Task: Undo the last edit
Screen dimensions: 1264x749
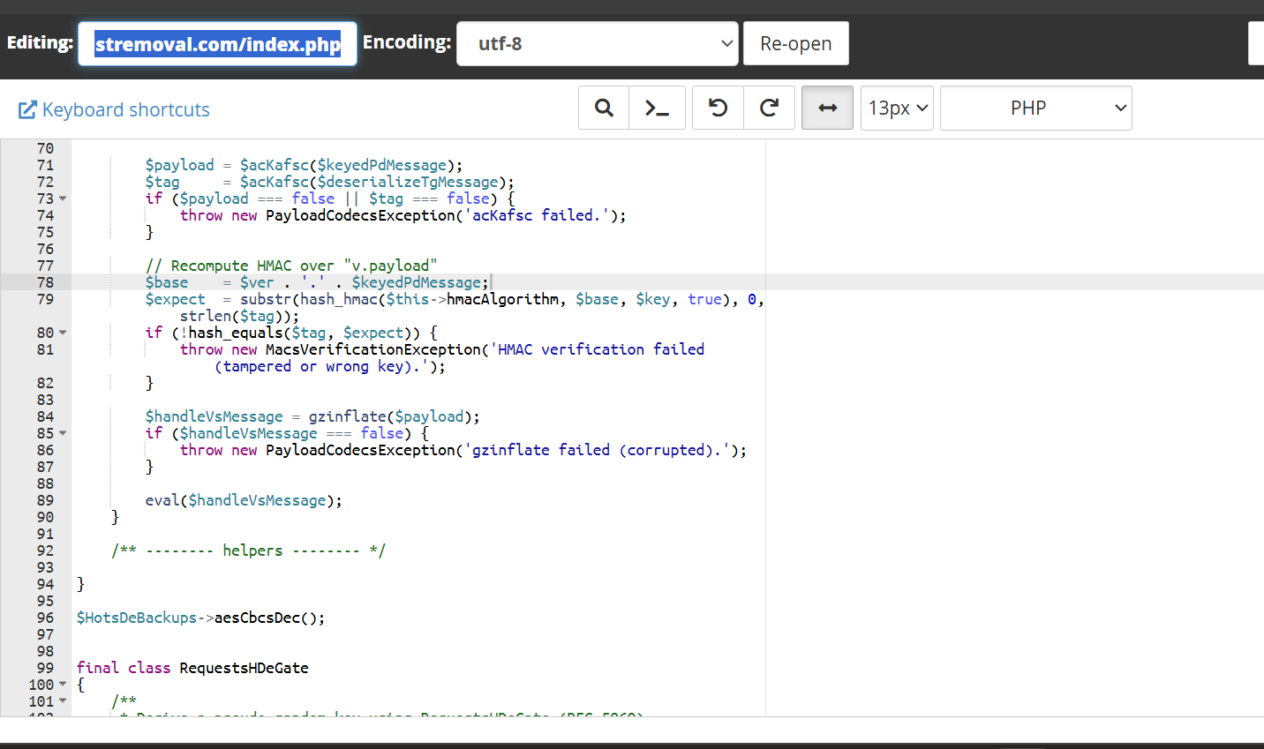Action: pyautogui.click(x=719, y=108)
